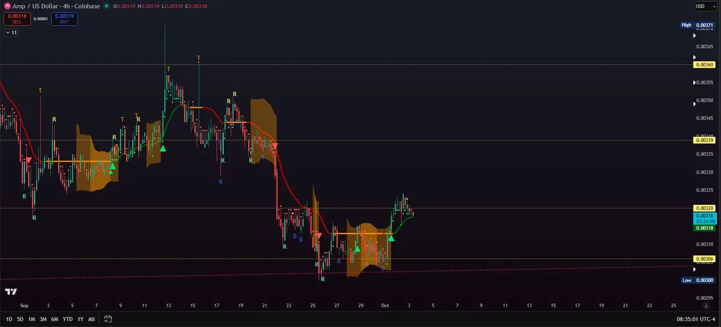Click the 0.00001 spread value
Image resolution: width=721 pixels, height=327 pixels.
40,19
